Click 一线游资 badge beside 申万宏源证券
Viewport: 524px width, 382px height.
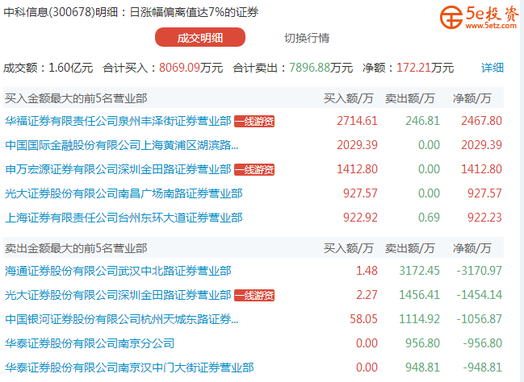tap(254, 169)
